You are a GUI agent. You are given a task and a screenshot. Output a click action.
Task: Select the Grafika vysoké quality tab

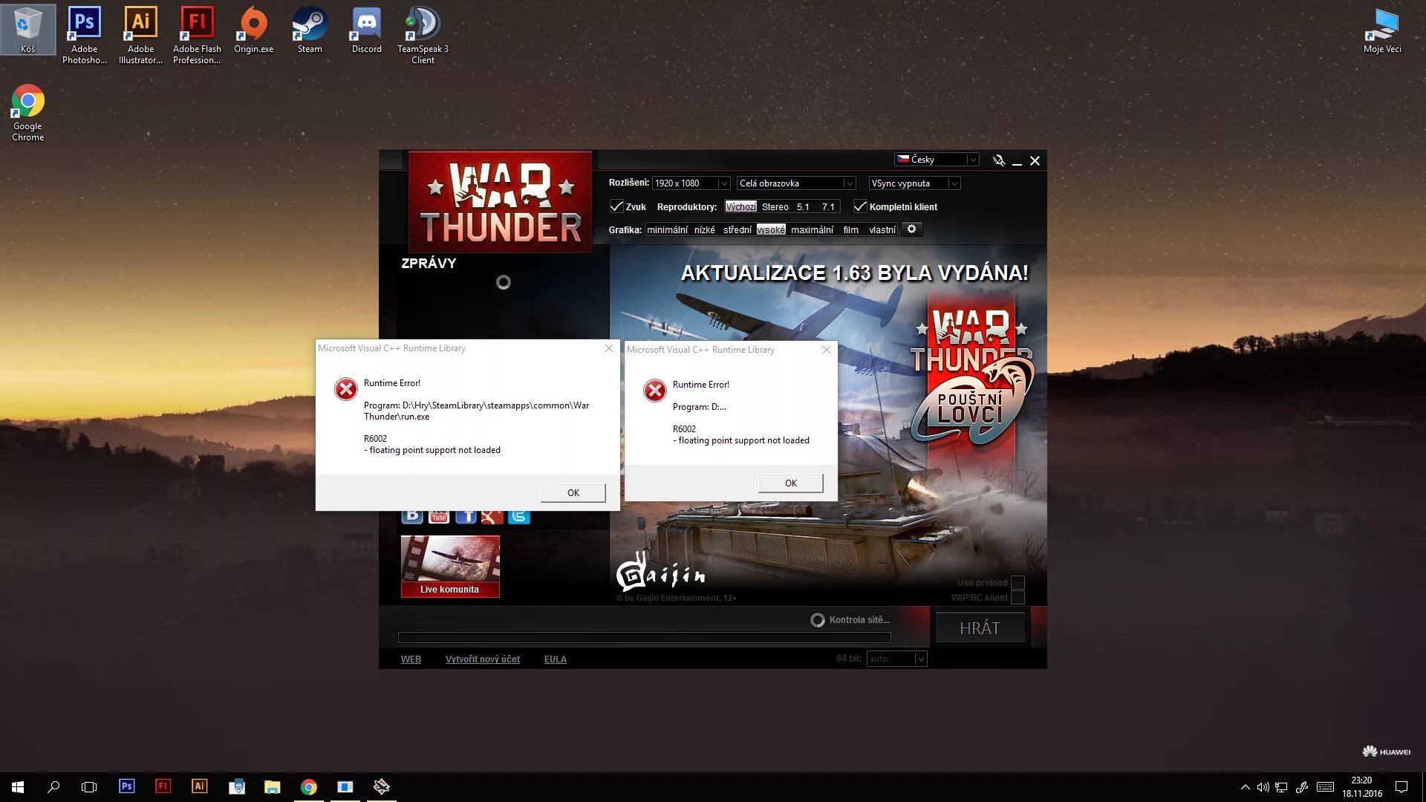coord(772,229)
